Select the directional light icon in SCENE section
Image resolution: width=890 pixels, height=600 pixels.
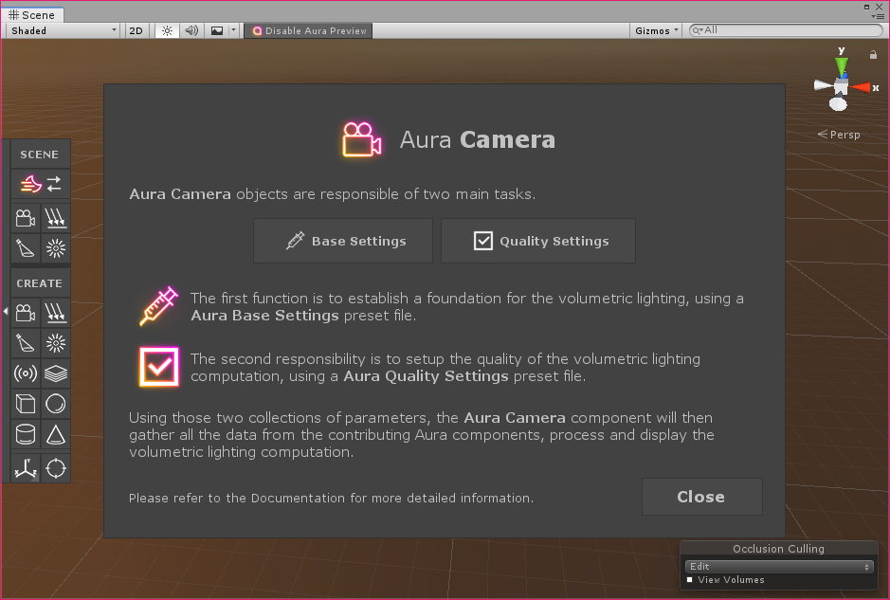56,218
